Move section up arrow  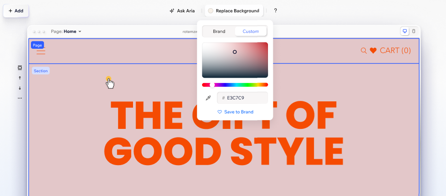coord(20,78)
